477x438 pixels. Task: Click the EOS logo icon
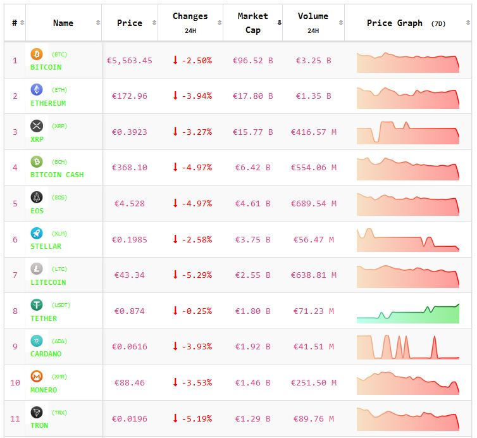pos(37,197)
